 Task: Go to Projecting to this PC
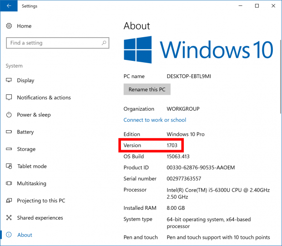41,201
